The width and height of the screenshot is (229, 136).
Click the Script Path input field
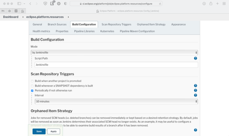116,65
